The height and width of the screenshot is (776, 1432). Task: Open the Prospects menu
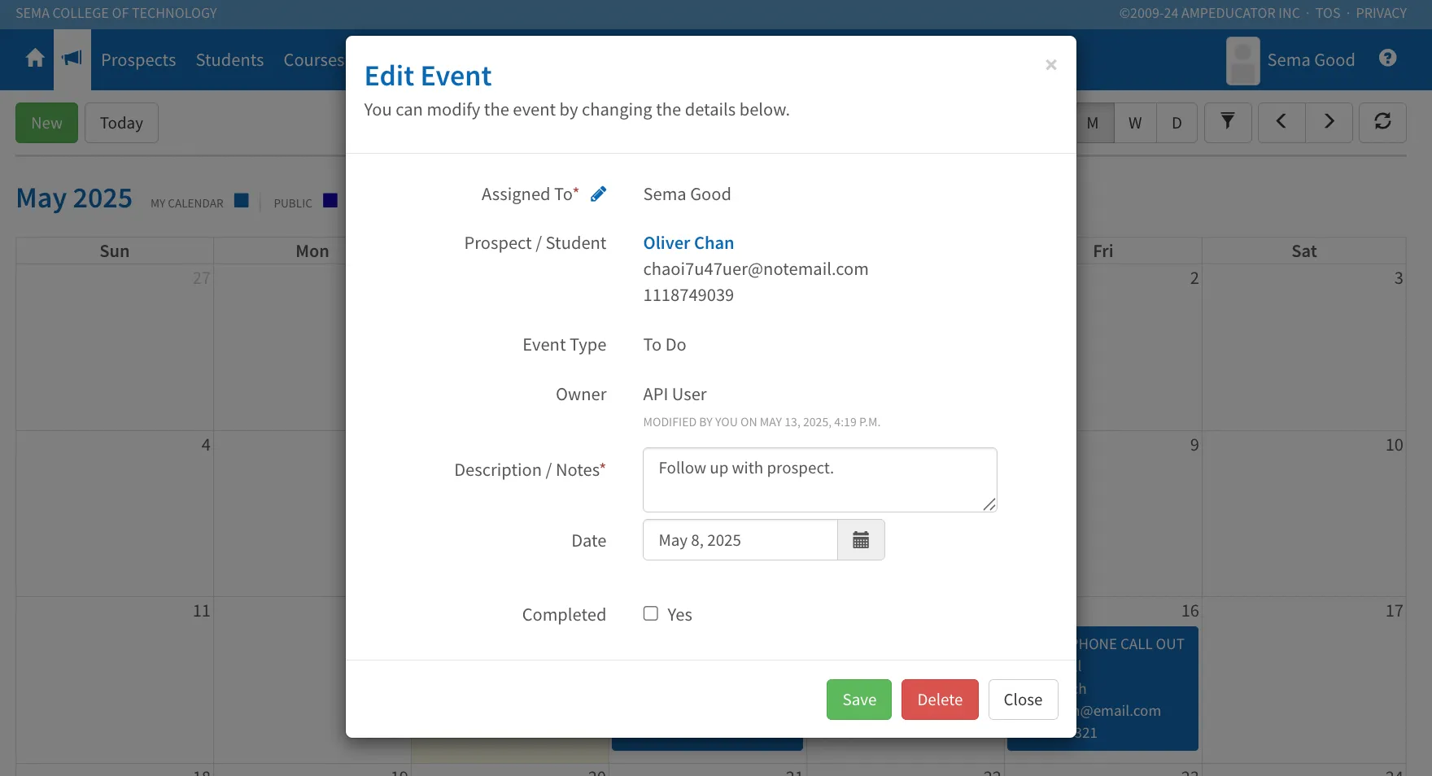[x=138, y=60]
